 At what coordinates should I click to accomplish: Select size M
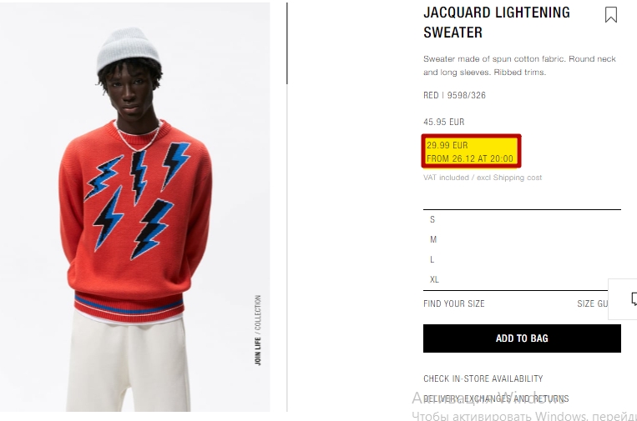point(522,239)
